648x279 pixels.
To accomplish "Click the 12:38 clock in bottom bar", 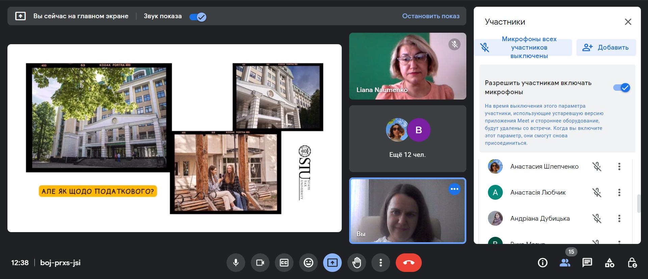I will pos(20,262).
